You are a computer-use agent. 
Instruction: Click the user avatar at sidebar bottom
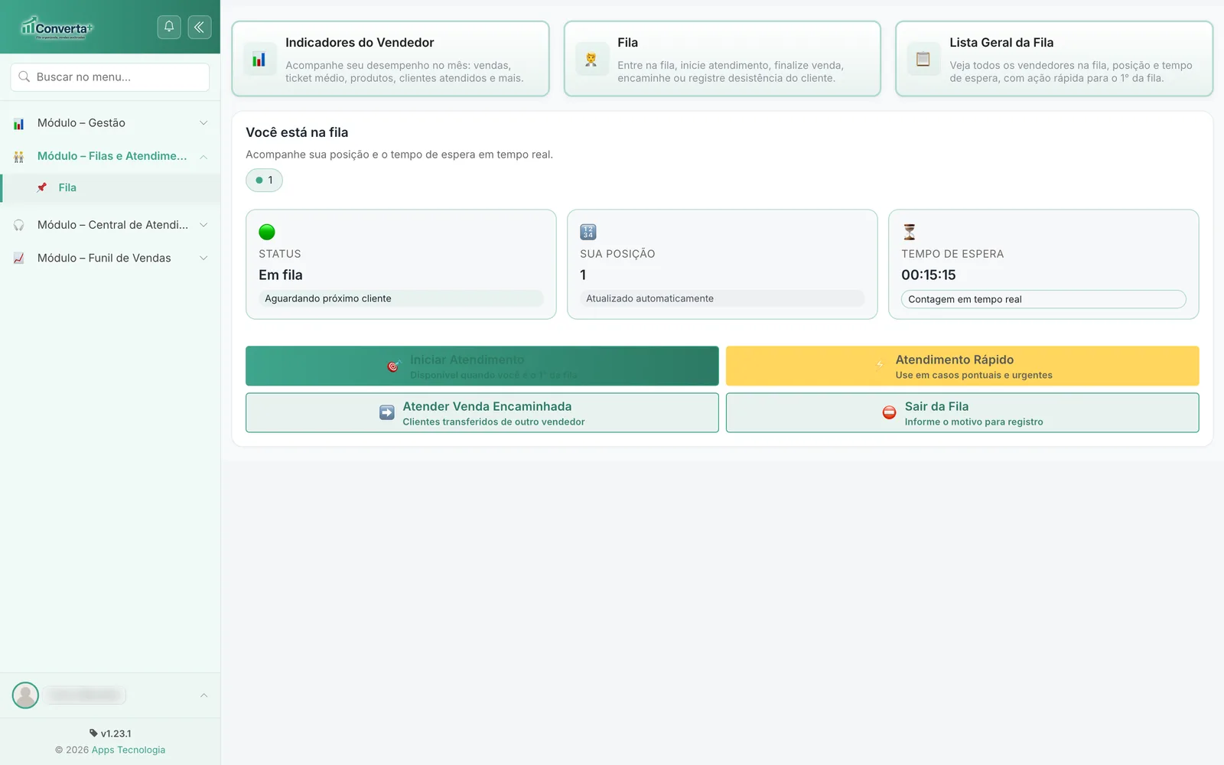(25, 695)
